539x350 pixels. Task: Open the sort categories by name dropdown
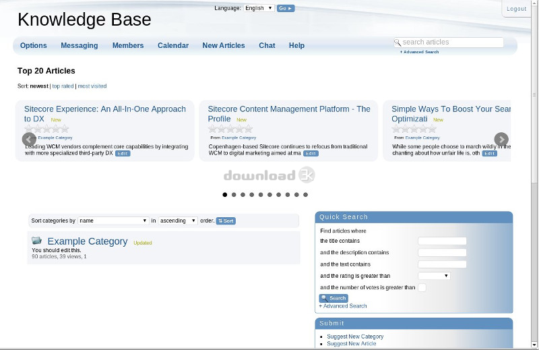coord(113,221)
